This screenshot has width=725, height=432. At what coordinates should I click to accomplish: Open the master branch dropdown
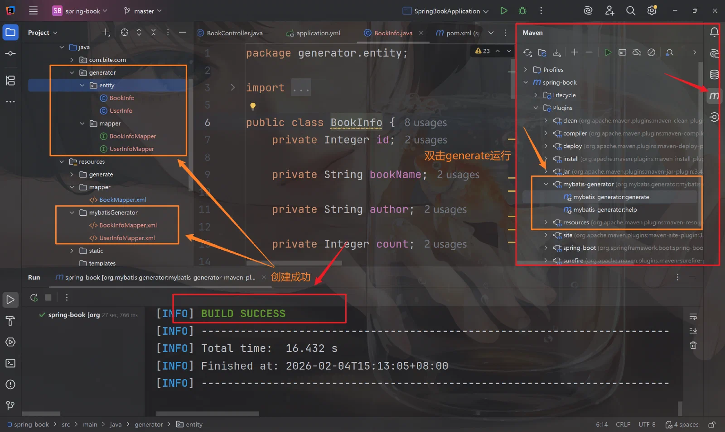pos(143,11)
